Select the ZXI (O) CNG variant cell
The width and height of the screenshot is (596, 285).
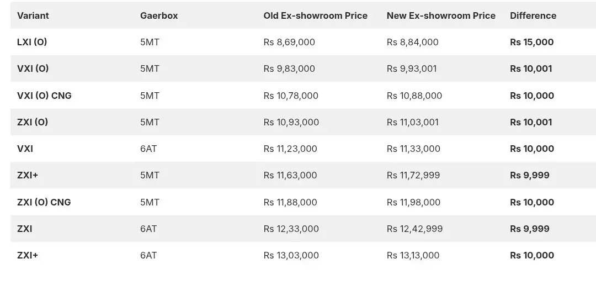click(44, 202)
